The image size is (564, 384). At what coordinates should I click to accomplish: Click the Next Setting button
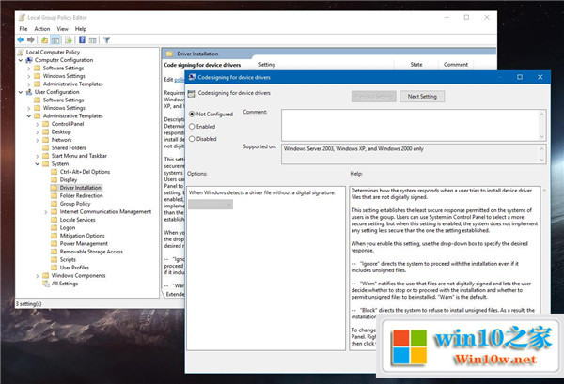coord(422,97)
